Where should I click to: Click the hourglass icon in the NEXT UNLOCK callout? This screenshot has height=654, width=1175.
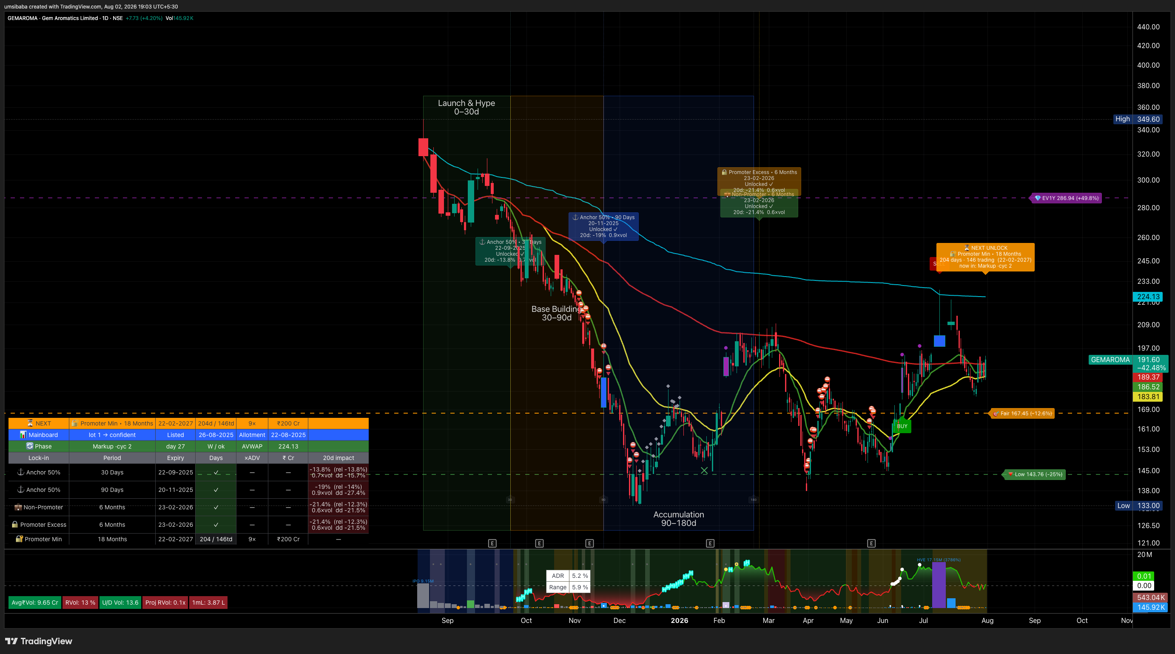tap(967, 248)
